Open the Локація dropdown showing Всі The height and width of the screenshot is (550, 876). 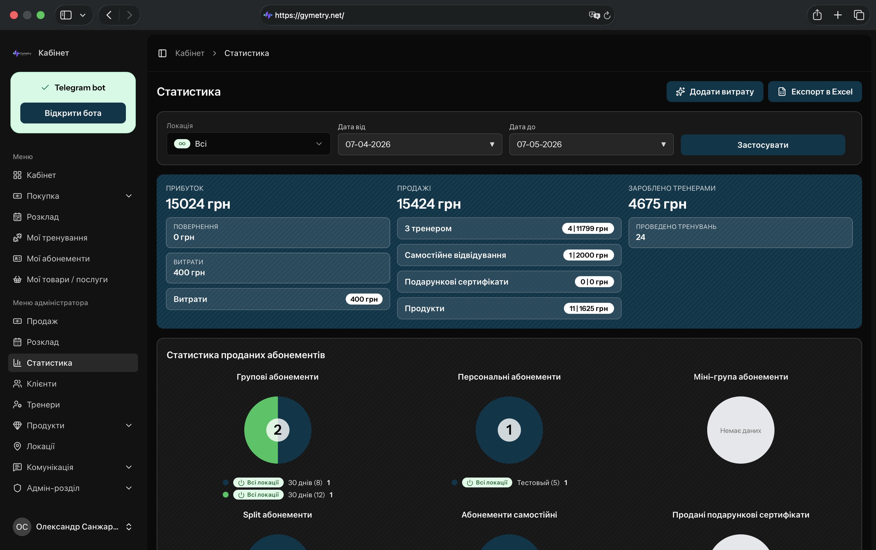[x=249, y=144]
